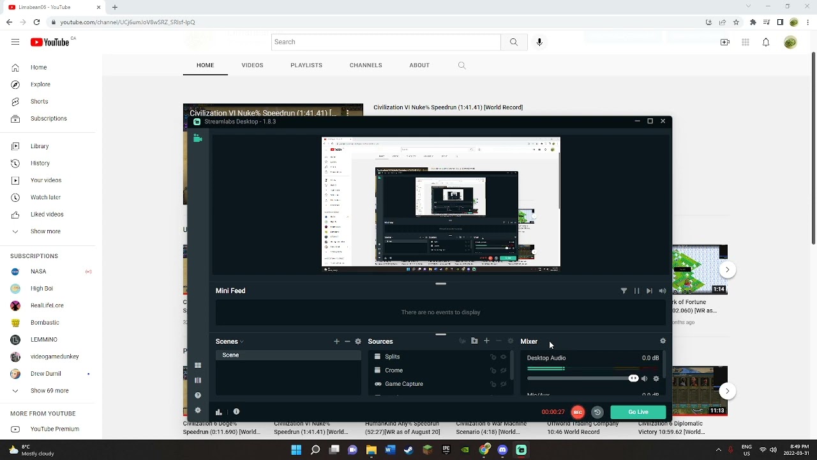Viewport: 817px width, 460px height.
Task: Open the YouTube account avatar menu
Action: [791, 42]
